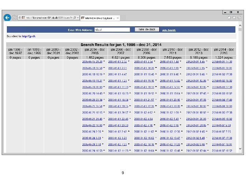Open the browser tools gear icon
Viewport: 246px width, 184px height.
coord(239,18)
